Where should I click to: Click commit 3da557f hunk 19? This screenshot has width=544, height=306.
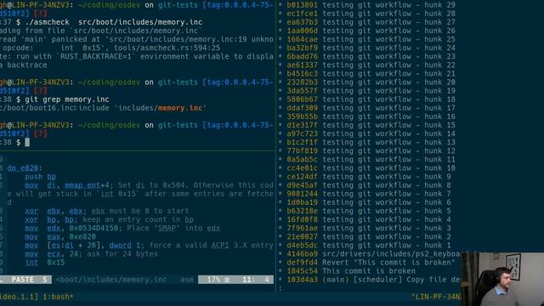pyautogui.click(x=371, y=91)
